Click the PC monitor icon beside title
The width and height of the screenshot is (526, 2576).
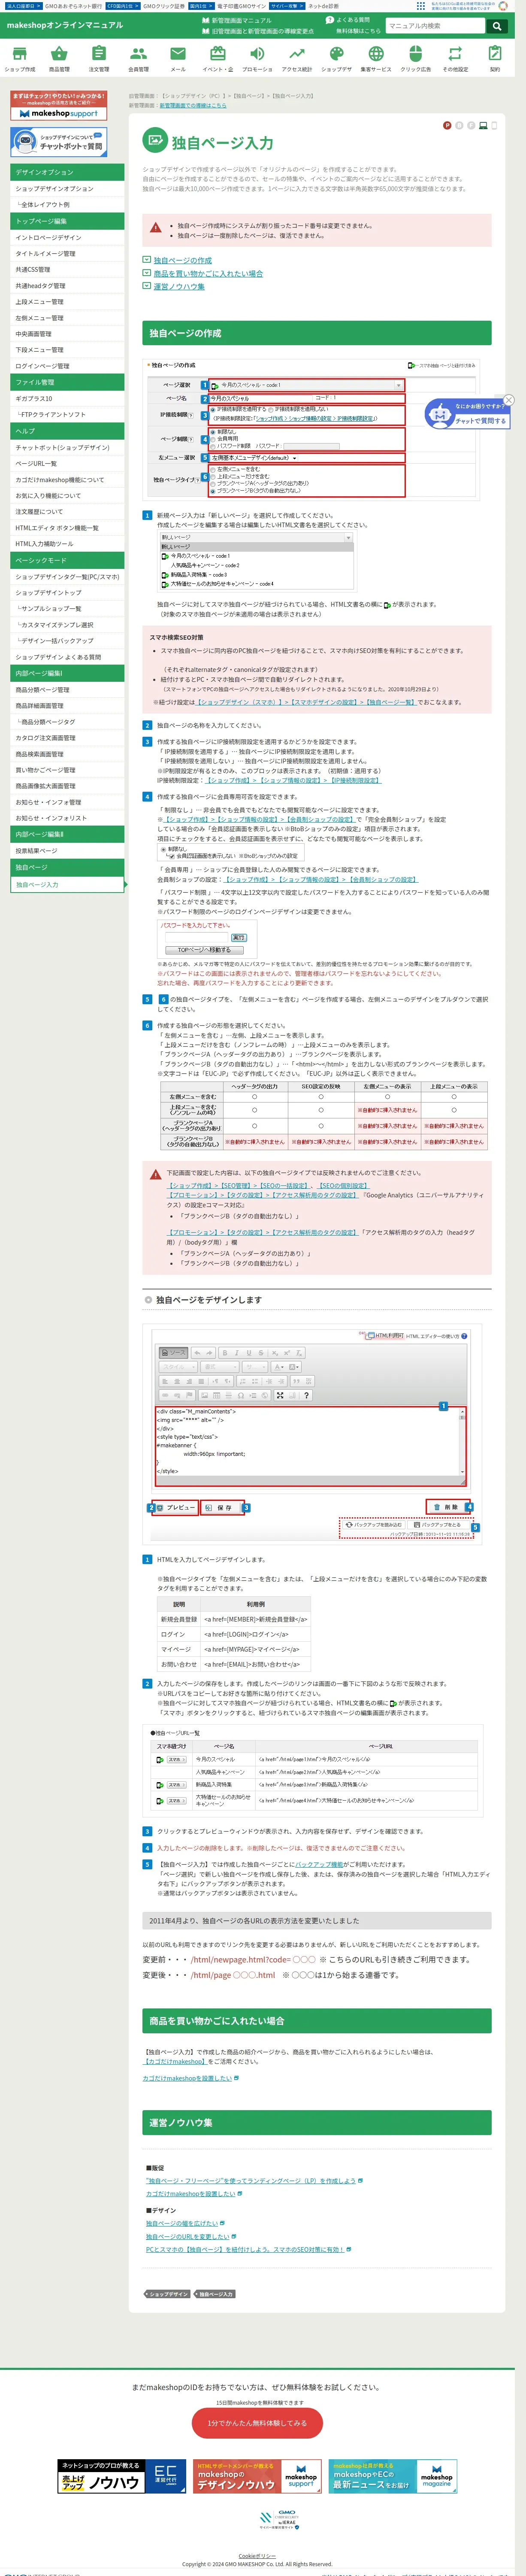pos(483,125)
